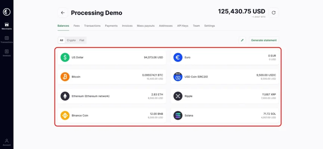This screenshot has width=323, height=149.
Task: Click the pencil edit icon
Action: [242, 40]
